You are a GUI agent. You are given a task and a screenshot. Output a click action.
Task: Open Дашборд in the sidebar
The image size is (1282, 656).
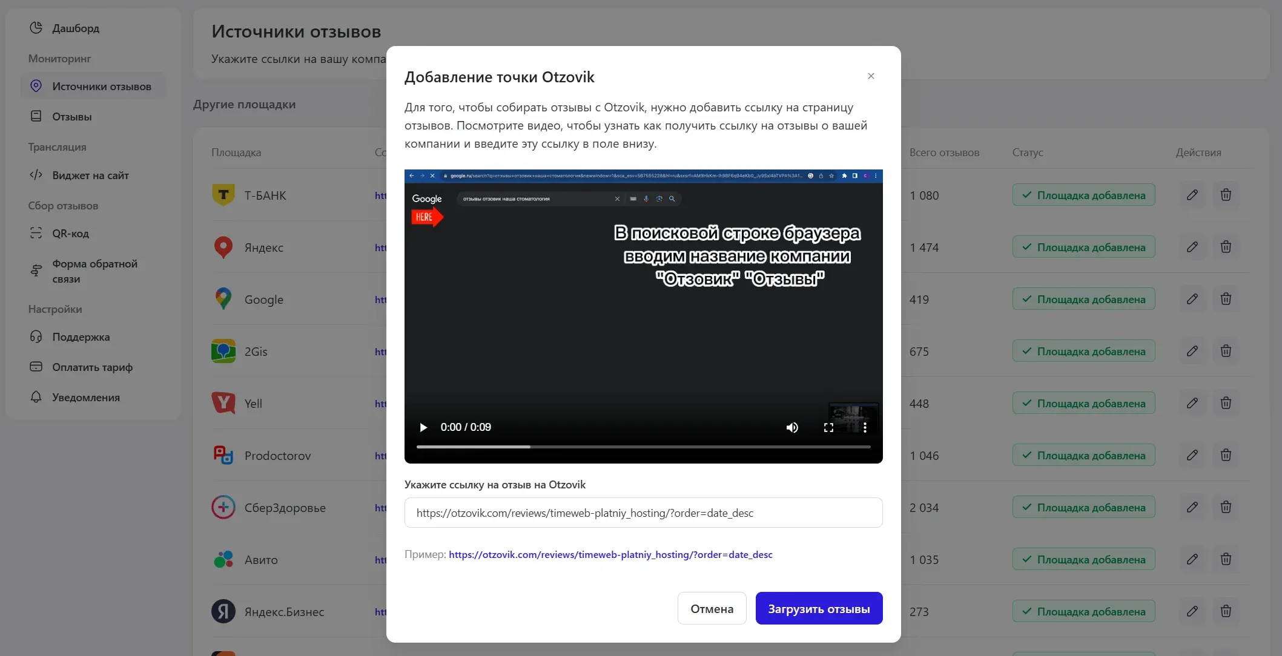[x=76, y=28]
